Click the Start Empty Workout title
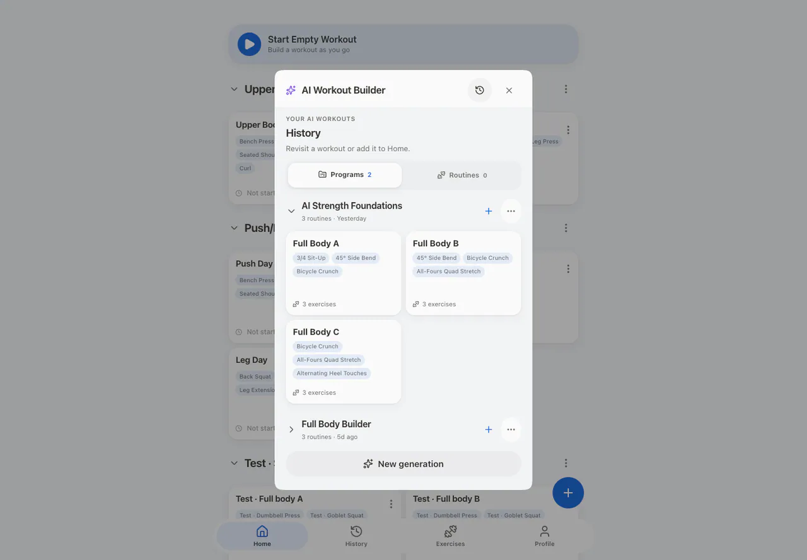Screen dimensions: 807x560 pyautogui.click(x=312, y=39)
